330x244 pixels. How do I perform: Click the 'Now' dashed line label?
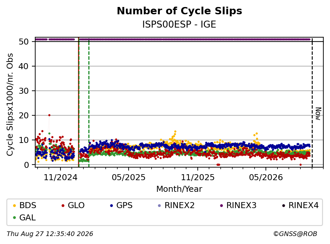pos(318,114)
